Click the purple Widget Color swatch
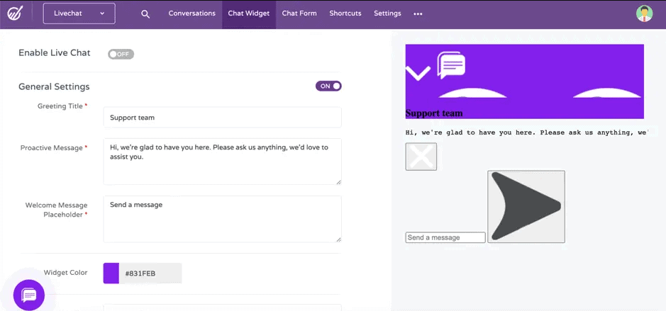The height and width of the screenshot is (311, 666). [x=111, y=273]
